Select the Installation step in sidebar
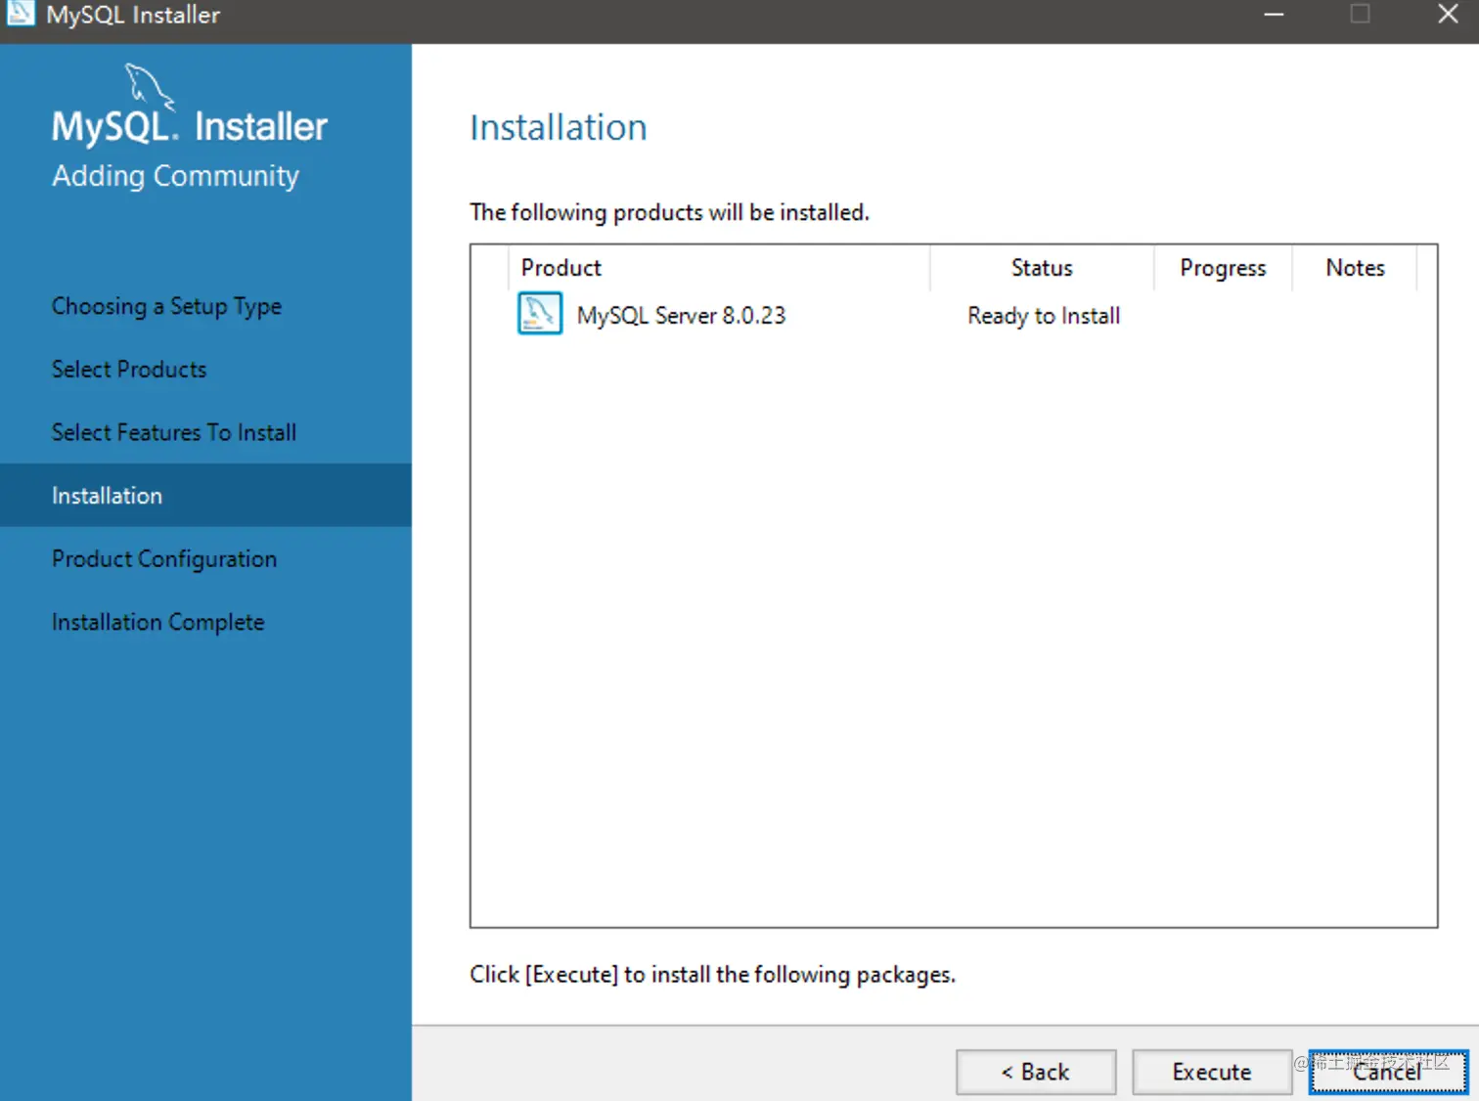This screenshot has height=1101, width=1479. point(205,495)
